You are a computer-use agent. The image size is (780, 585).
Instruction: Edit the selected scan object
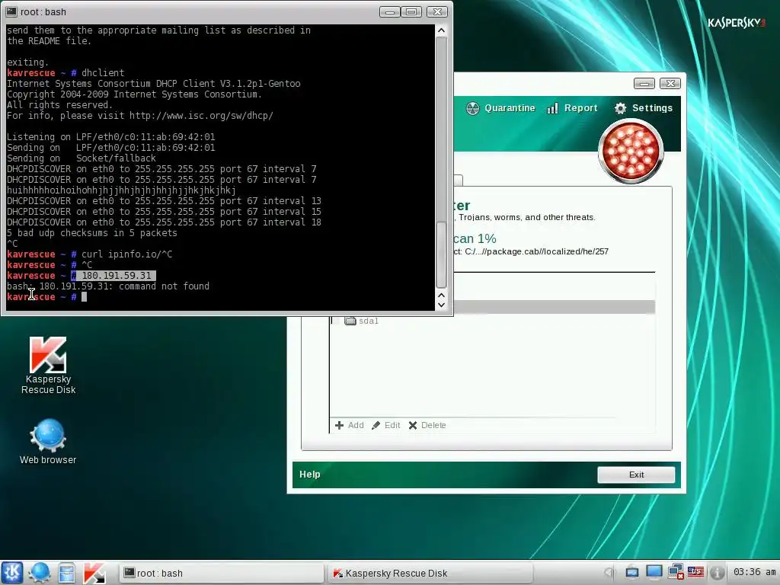tap(386, 425)
